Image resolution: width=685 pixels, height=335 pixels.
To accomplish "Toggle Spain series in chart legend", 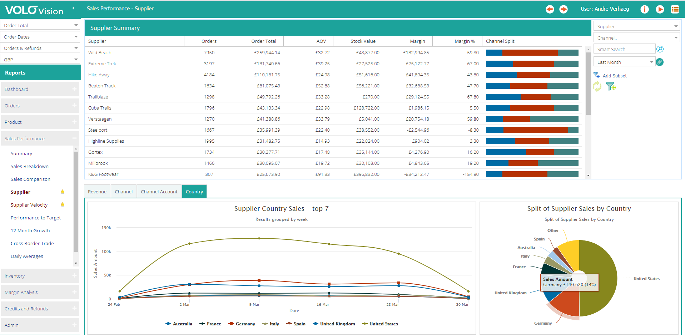I will pyautogui.click(x=296, y=324).
